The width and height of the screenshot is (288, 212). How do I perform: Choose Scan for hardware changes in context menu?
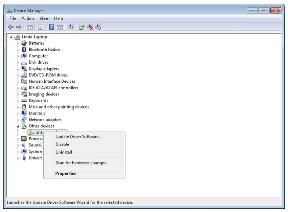[x=84, y=163]
